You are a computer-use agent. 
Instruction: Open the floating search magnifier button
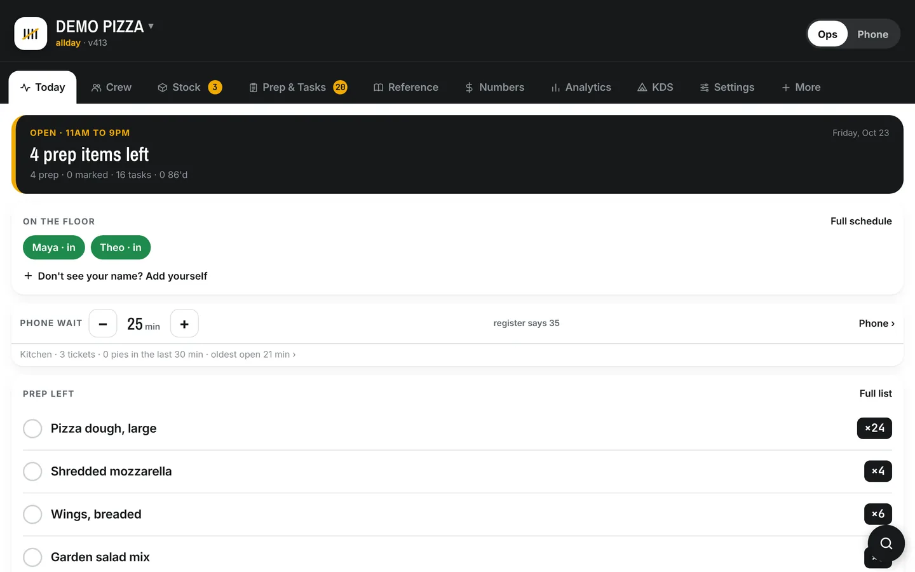click(x=886, y=543)
